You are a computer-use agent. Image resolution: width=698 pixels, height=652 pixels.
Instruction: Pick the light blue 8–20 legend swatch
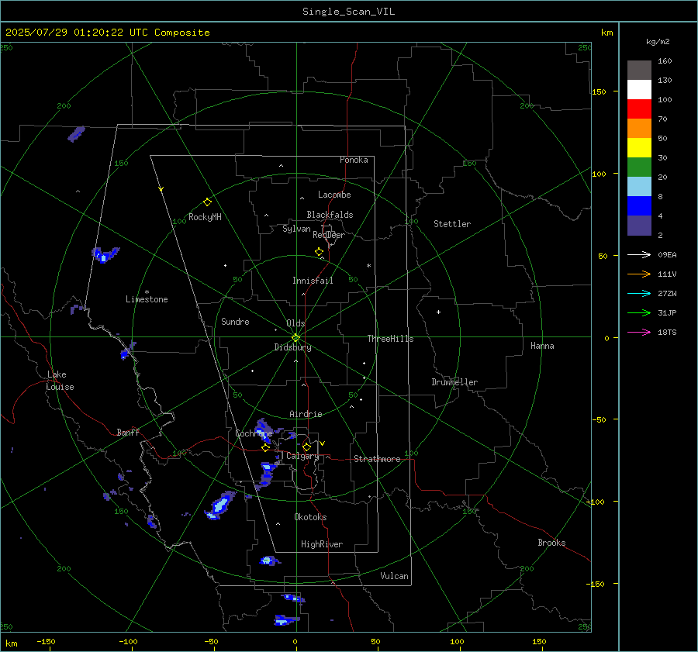point(639,187)
